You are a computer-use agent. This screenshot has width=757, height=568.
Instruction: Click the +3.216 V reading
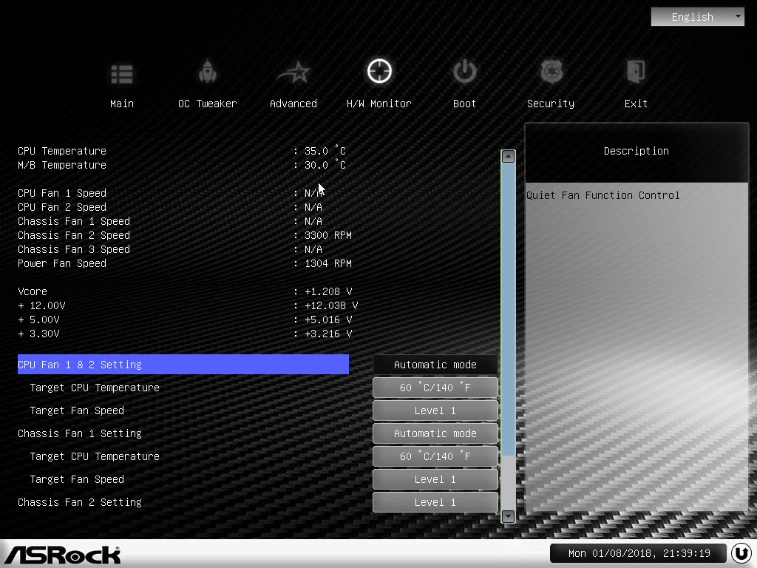[328, 334]
